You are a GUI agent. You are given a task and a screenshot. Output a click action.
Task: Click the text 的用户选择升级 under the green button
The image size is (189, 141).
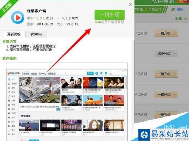[112, 22]
